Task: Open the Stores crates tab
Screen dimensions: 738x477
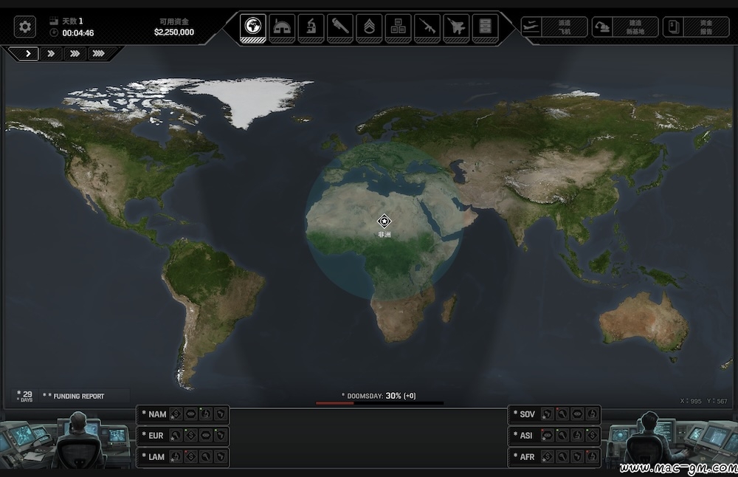Action: [x=399, y=27]
